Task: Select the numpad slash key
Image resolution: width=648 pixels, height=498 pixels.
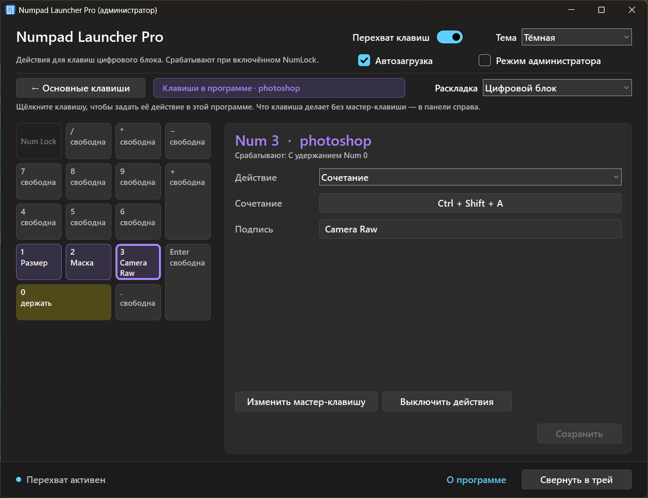Action: (89, 141)
